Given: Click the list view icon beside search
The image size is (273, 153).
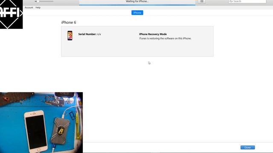Looking at the screenshot, I should click(202, 1).
